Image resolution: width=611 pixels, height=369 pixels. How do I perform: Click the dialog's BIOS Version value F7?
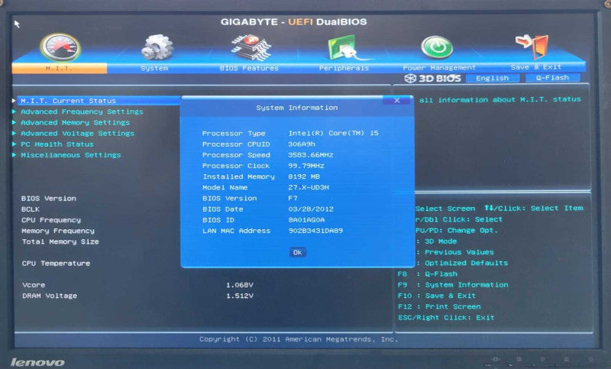293,199
